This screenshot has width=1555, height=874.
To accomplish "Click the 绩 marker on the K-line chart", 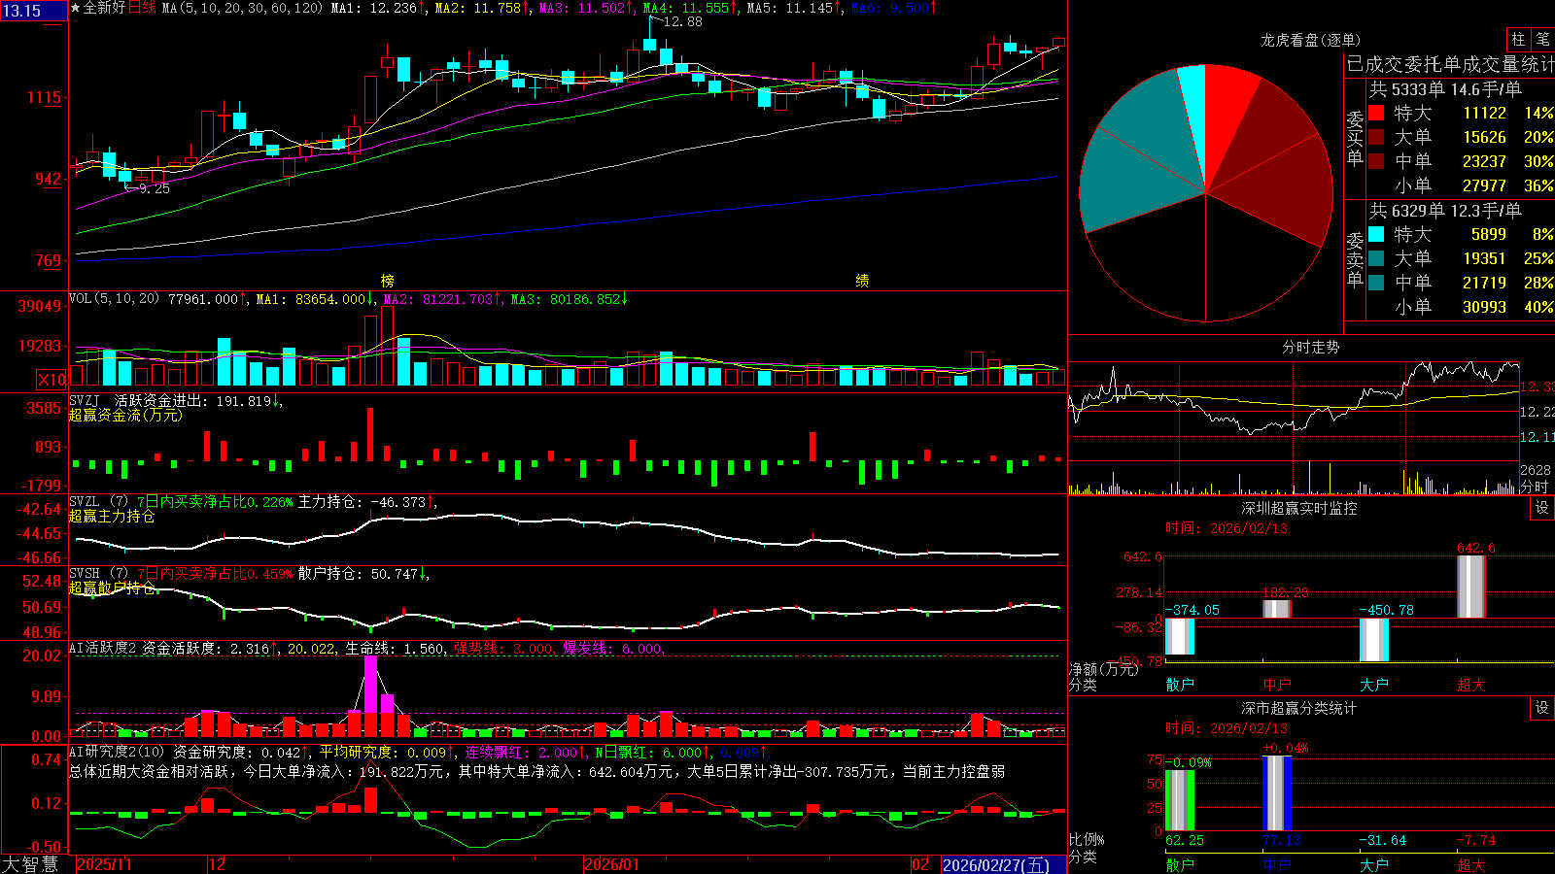I will tap(862, 281).
